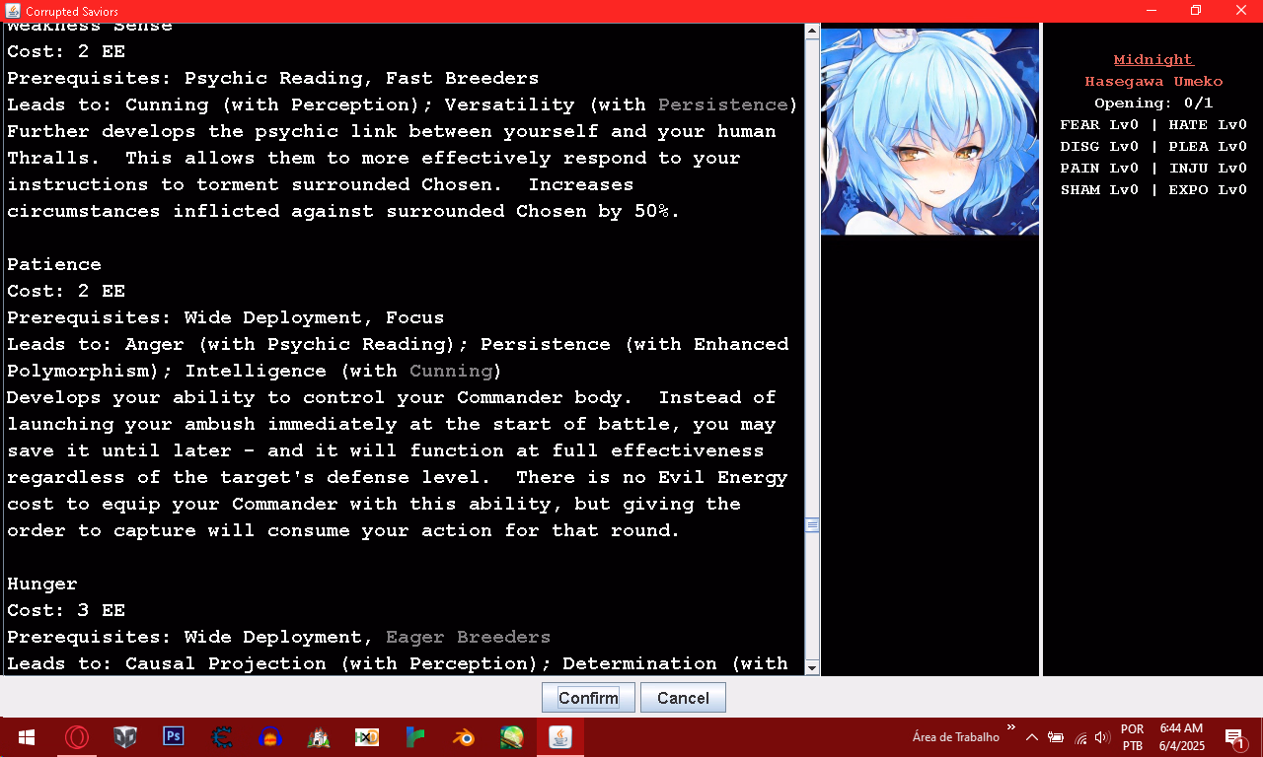1263x757 pixels.
Task: Click the Midnight title in right panel
Action: pos(1153,59)
